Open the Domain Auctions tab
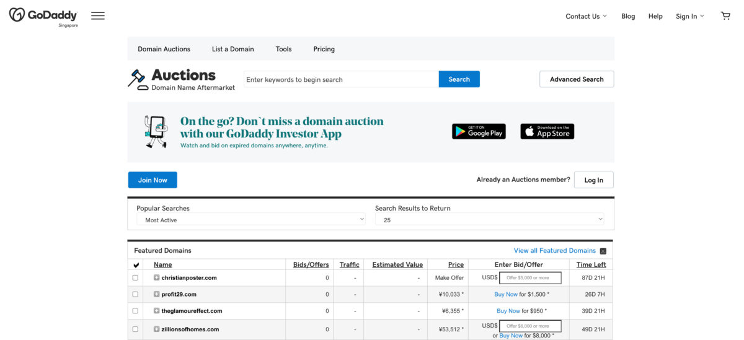The image size is (744, 340). pos(164,49)
